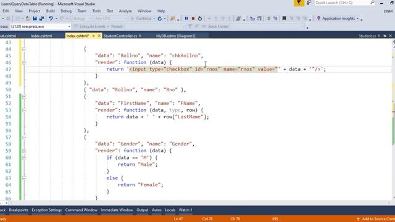395x222 pixels.
Task: Collapse the code block at line 44
Action: (24, 49)
